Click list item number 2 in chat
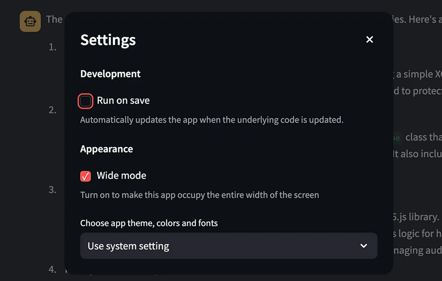The image size is (442, 281). tap(53, 110)
